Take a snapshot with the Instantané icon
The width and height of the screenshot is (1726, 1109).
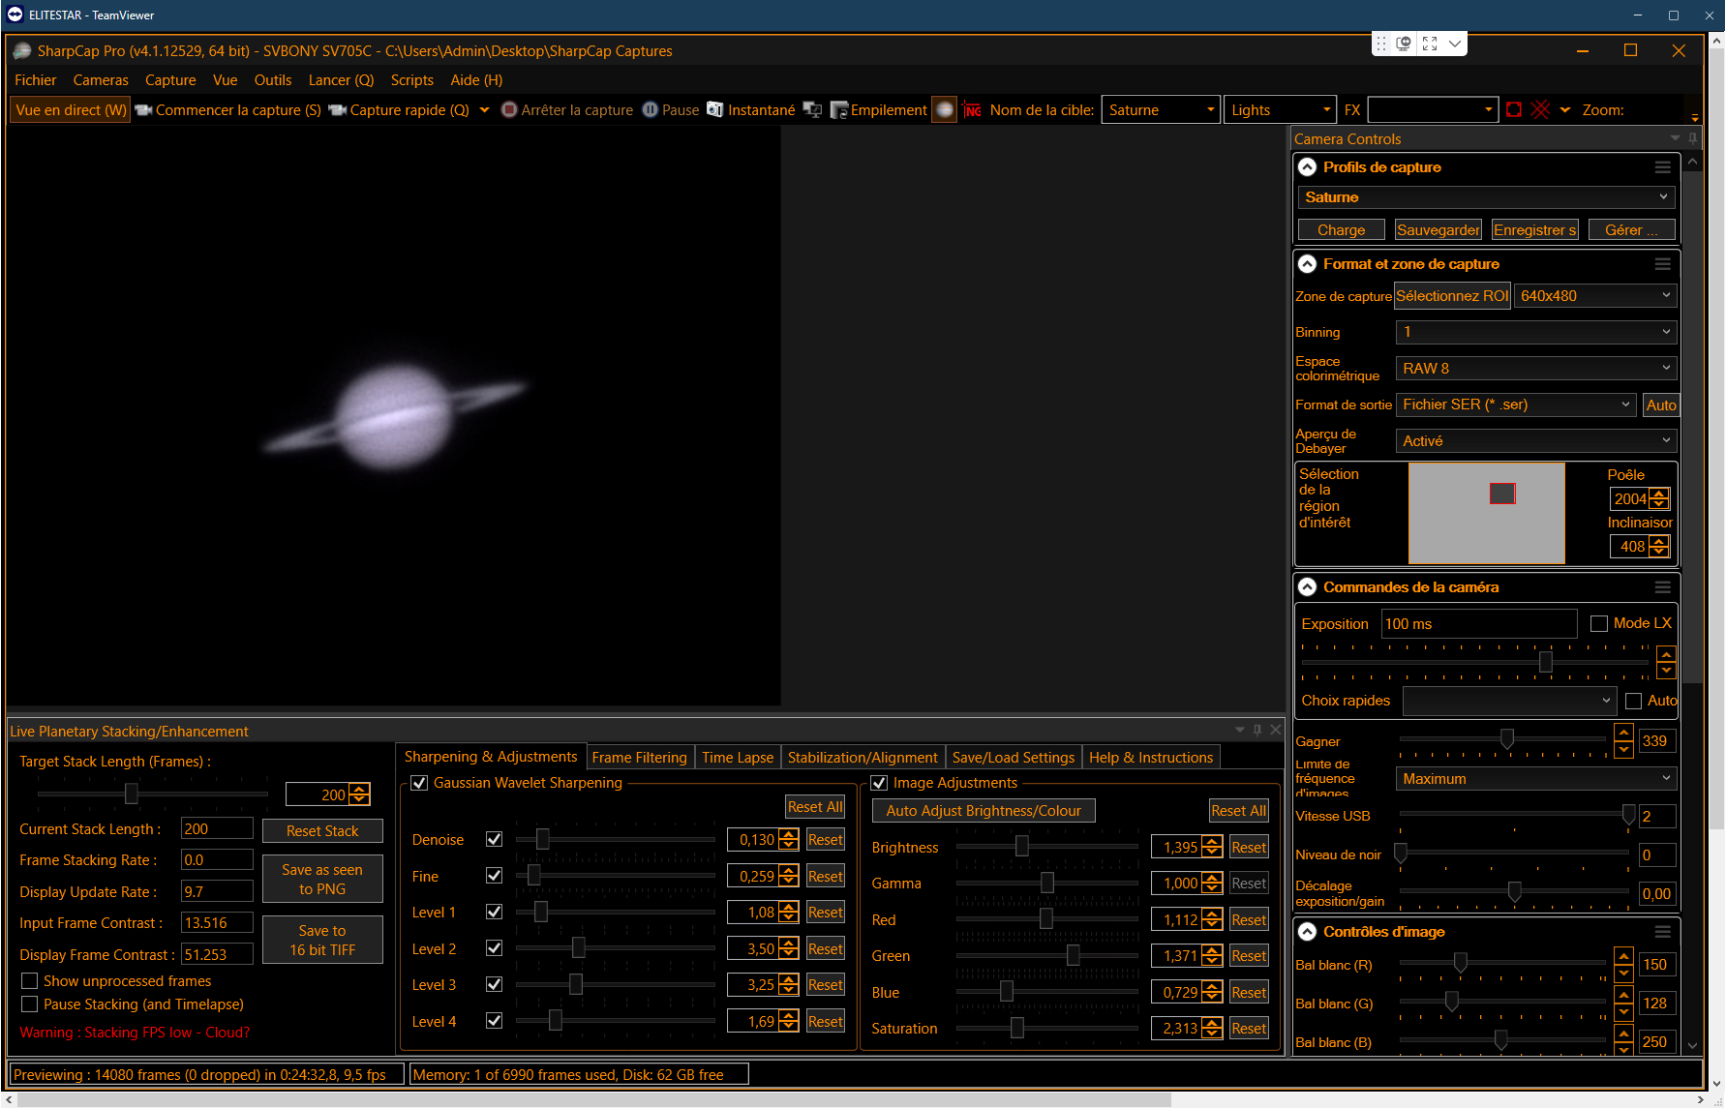[x=715, y=110]
